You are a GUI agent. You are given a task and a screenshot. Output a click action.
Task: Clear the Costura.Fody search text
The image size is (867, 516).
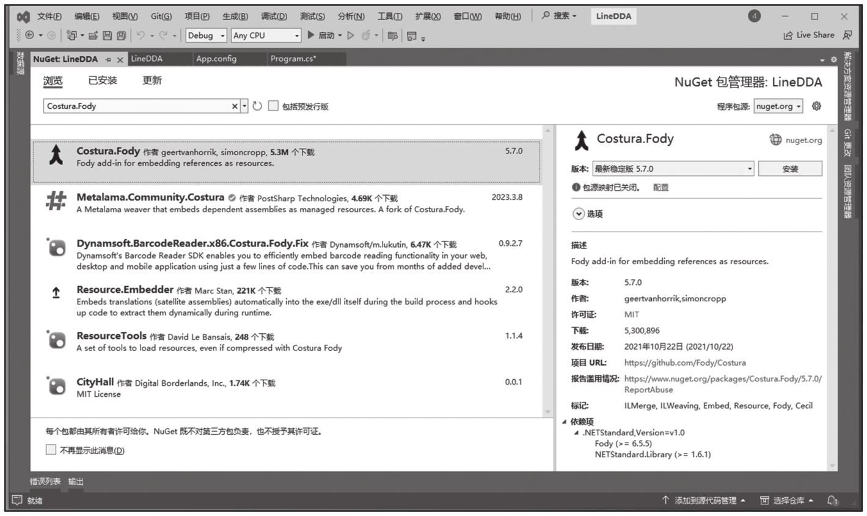[x=235, y=106]
